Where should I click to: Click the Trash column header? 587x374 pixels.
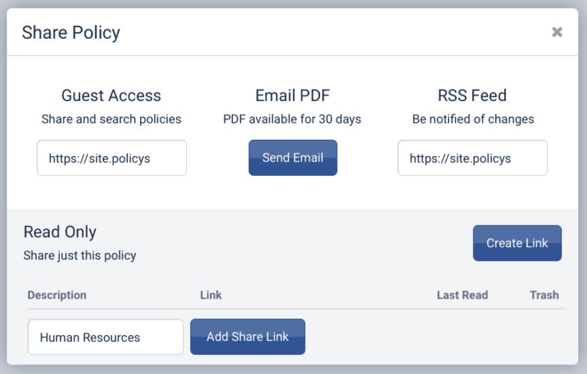click(x=544, y=295)
